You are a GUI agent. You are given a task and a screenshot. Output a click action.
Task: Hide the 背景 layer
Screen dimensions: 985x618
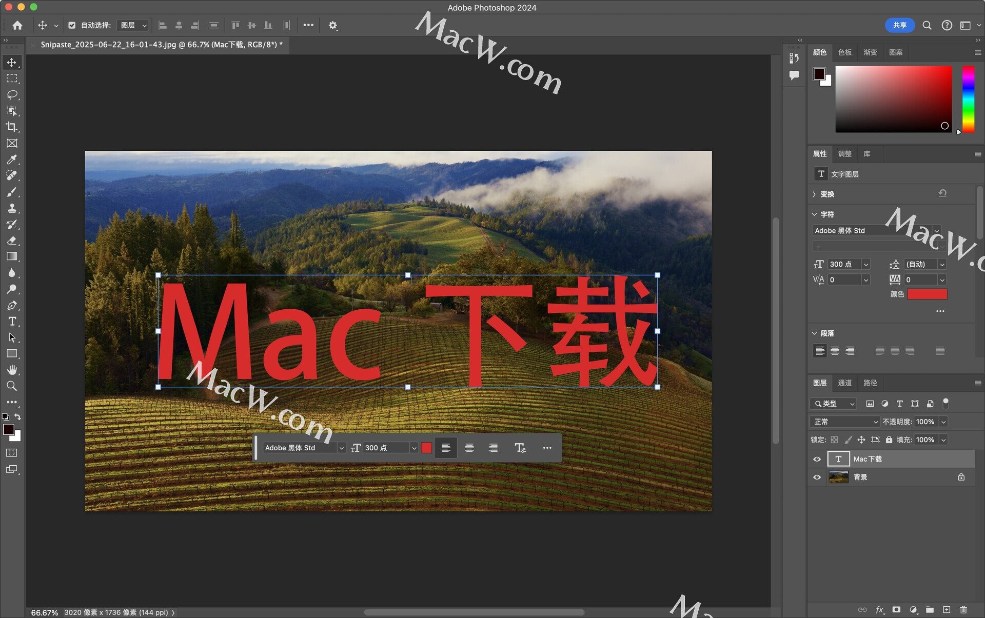click(817, 477)
